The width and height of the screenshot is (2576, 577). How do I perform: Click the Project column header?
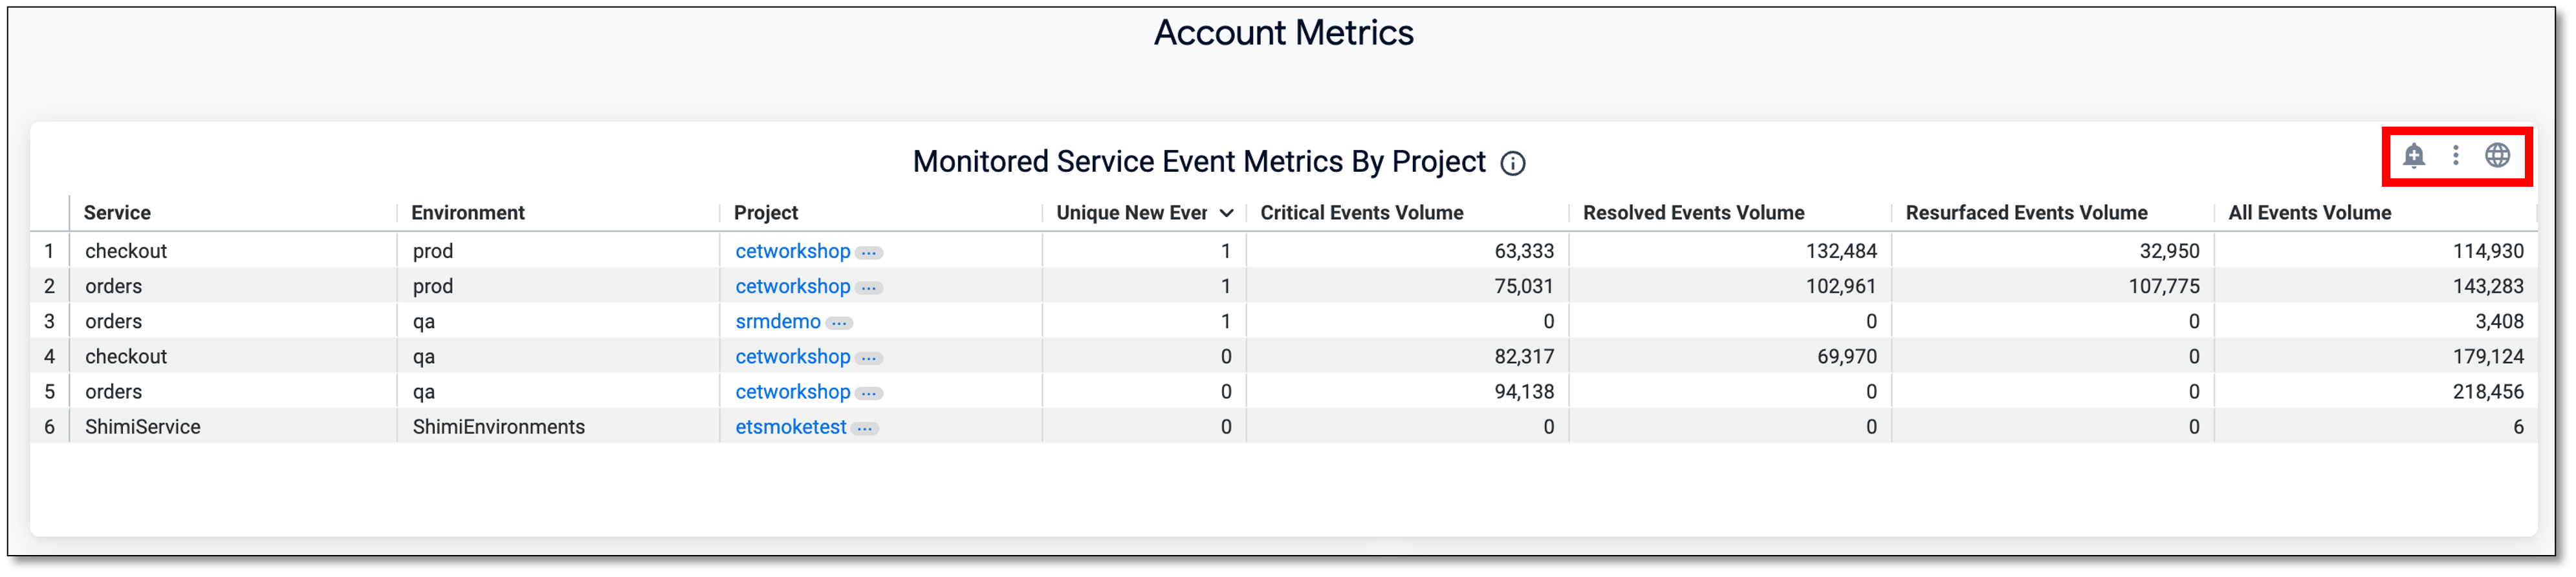point(765,213)
